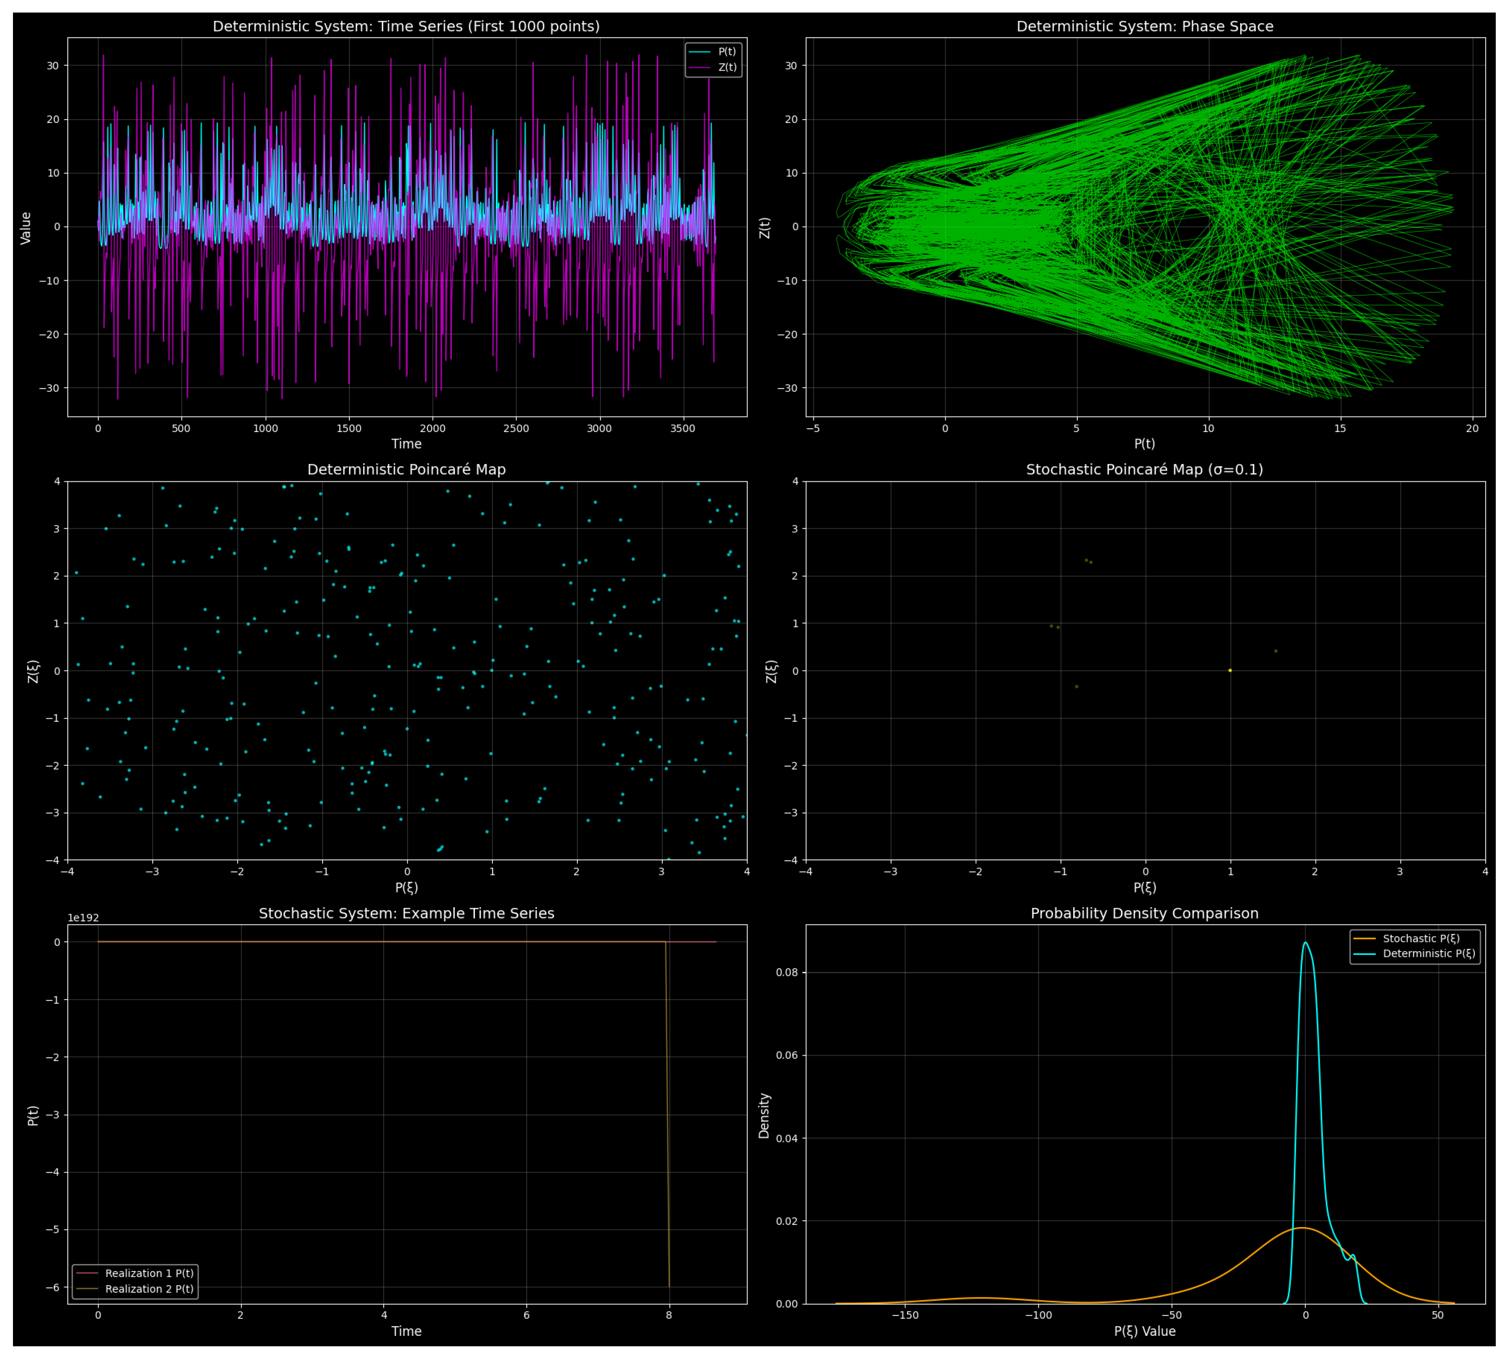The image size is (1510, 1358).
Task: Click the Stochastic System Example Time Series title
Action: pyautogui.click(x=406, y=913)
